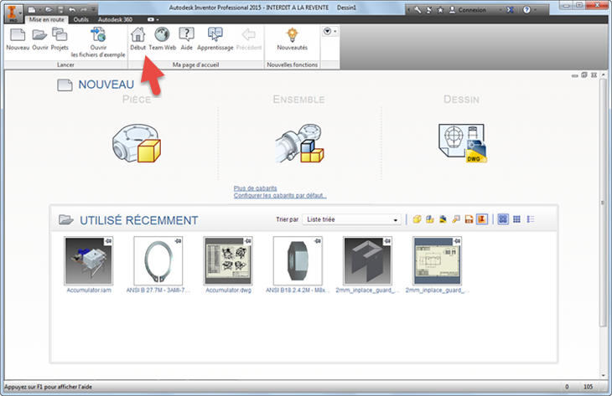
Task: Click the Autodesk Exchange X icon
Action: pos(510,10)
